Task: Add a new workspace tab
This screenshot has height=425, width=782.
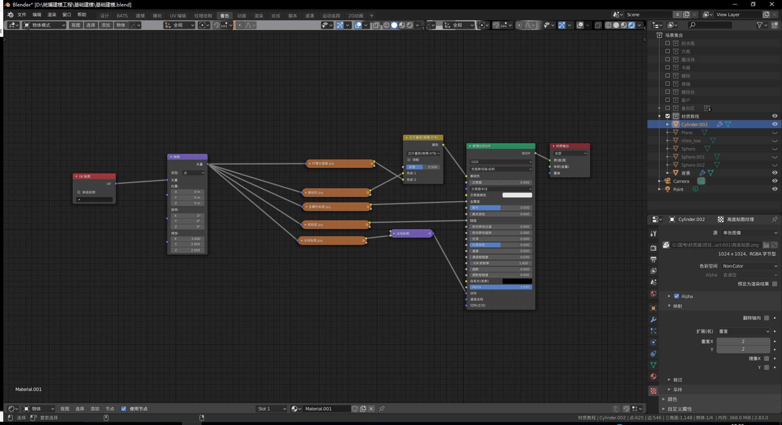Action: (371, 16)
